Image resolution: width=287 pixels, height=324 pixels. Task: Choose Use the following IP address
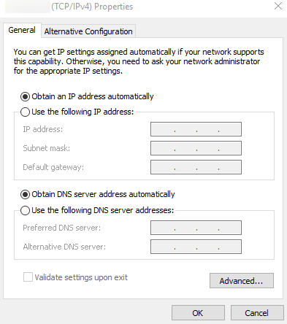coord(25,112)
